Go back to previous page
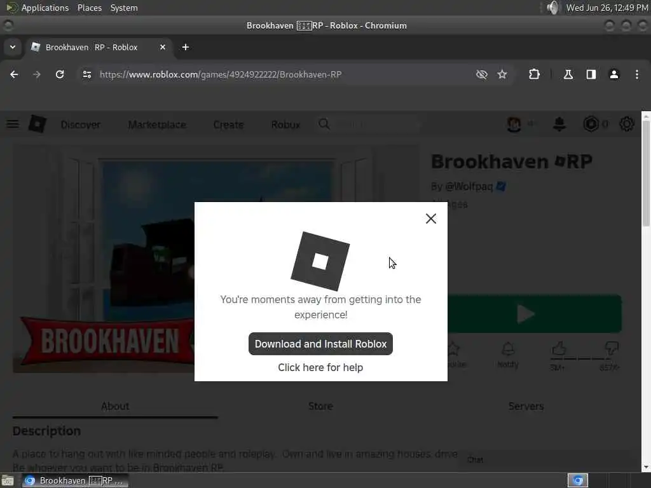Image resolution: width=651 pixels, height=488 pixels. click(14, 74)
